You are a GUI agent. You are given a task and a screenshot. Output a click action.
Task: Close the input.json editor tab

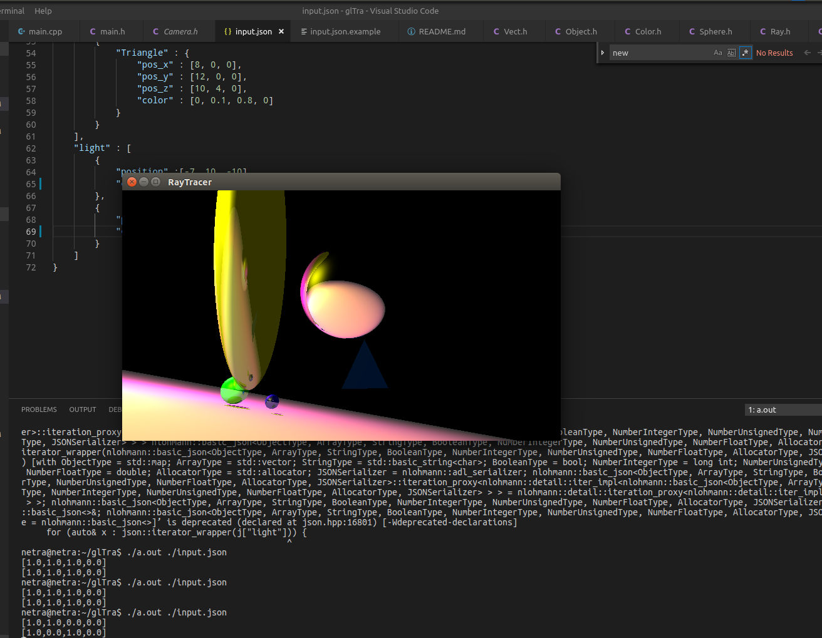[281, 31]
